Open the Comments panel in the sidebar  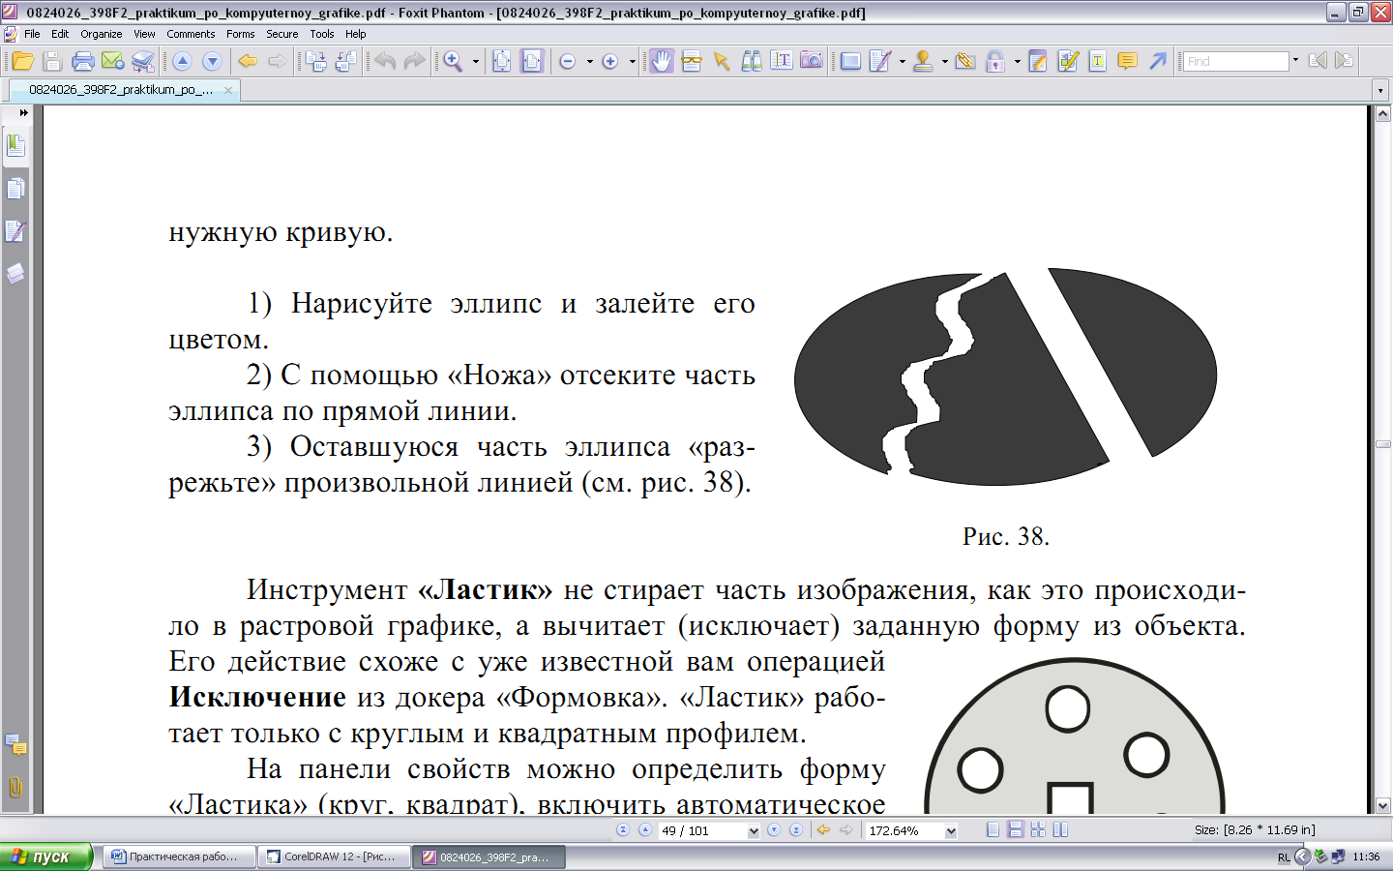[x=16, y=745]
